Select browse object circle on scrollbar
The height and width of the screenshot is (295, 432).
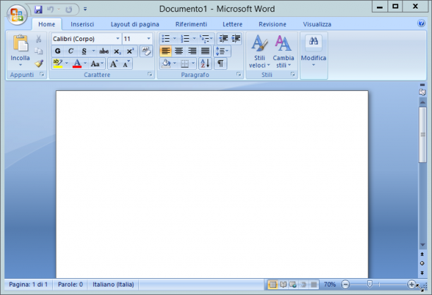[422, 263]
